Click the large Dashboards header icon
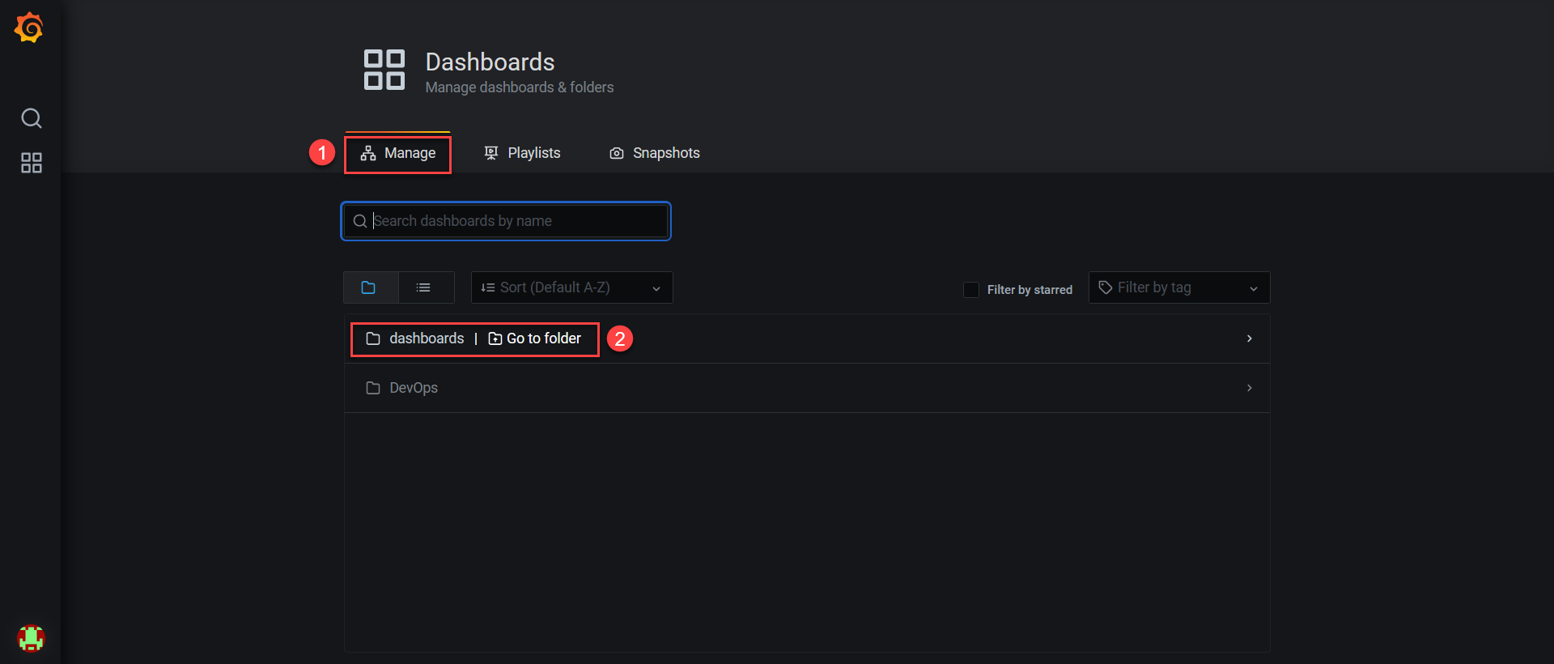This screenshot has width=1554, height=664. [384, 70]
